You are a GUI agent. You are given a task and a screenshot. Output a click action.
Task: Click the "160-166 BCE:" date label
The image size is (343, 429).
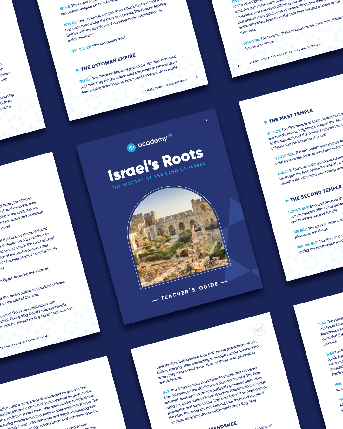[x=307, y=245]
